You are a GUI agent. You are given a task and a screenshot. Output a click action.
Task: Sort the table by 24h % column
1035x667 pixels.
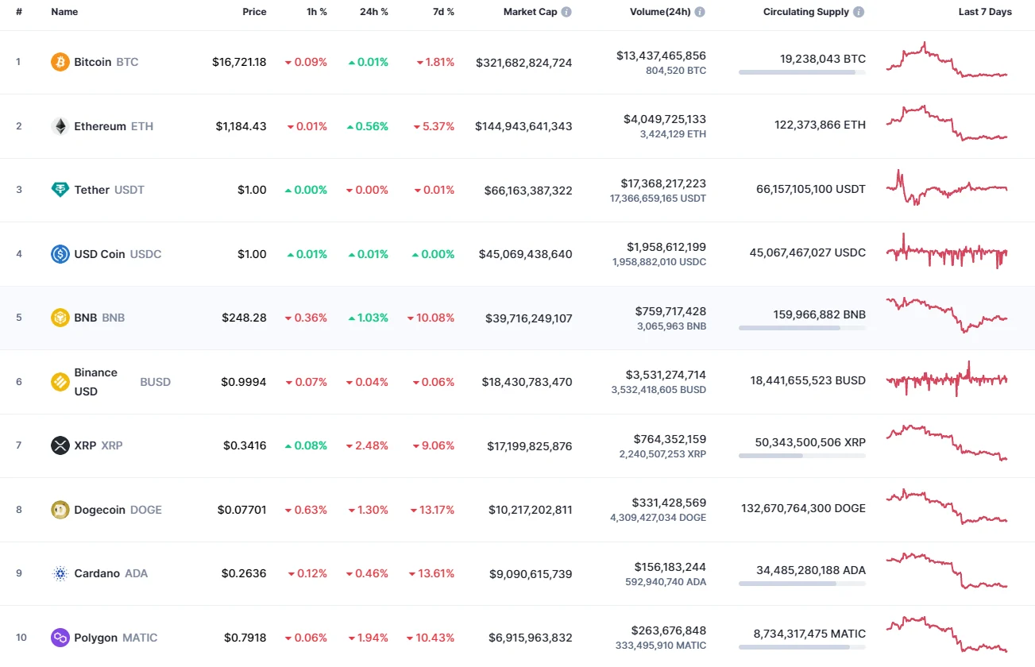pyautogui.click(x=373, y=11)
